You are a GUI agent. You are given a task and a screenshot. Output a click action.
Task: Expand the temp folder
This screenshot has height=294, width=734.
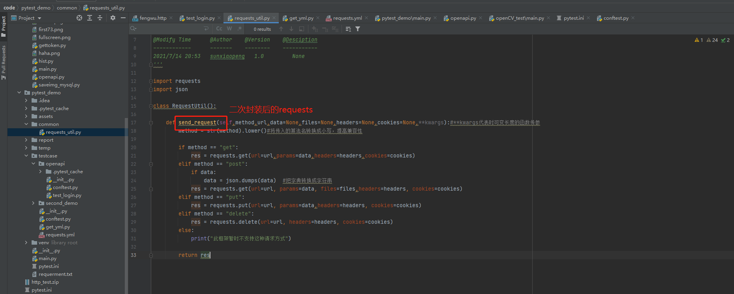[26, 148]
